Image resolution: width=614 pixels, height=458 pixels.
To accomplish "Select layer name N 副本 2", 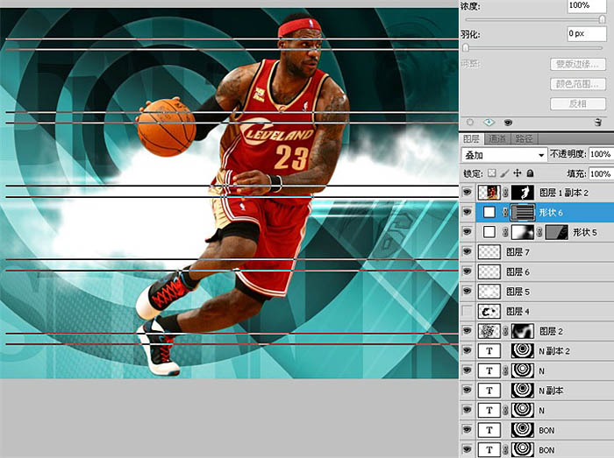I will point(554,351).
